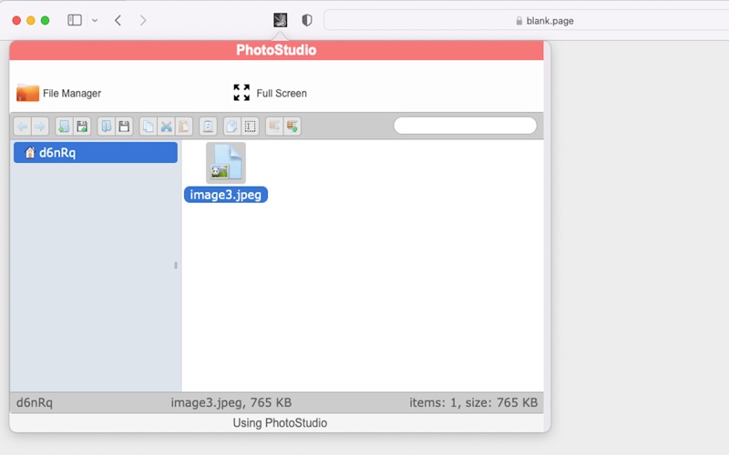Click the d6nRq path in status bar
729x455 pixels.
pyautogui.click(x=35, y=402)
